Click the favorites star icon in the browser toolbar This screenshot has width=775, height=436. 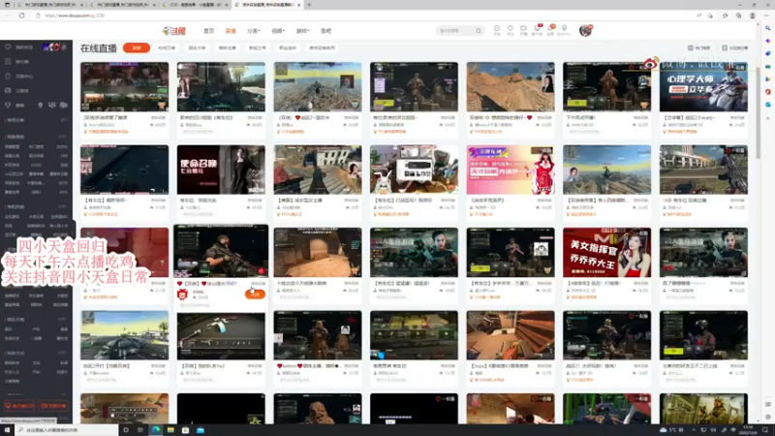point(725,16)
